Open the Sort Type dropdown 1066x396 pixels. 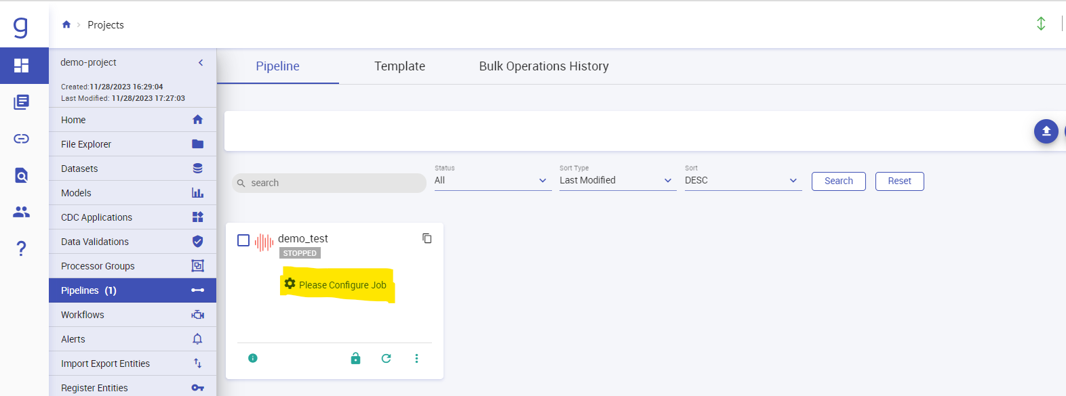point(616,181)
